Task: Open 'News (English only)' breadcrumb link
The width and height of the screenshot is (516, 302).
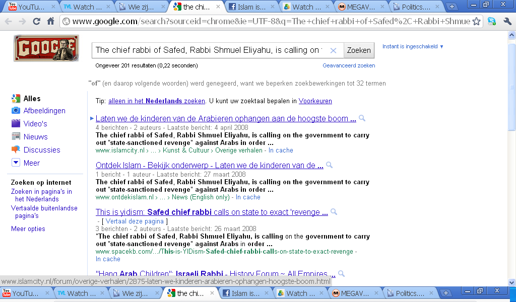Action: [201, 197]
